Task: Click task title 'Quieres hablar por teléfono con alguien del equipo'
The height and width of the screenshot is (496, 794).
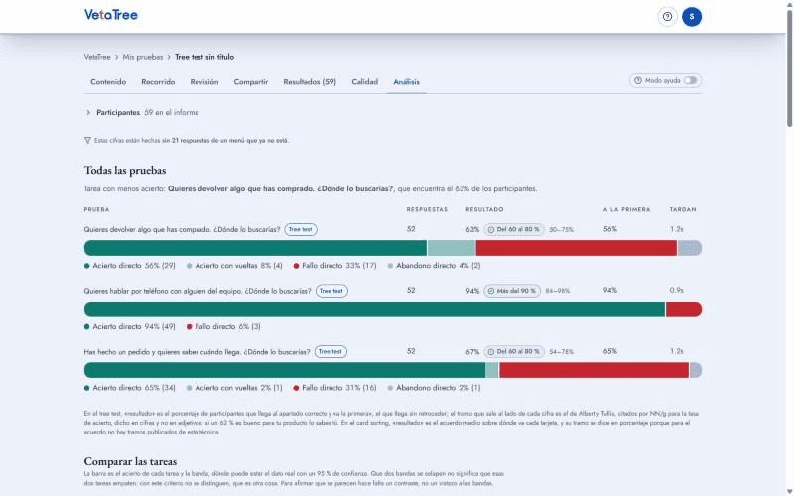Action: pos(198,291)
